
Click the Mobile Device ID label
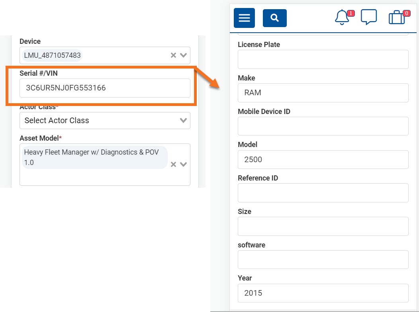(x=264, y=112)
